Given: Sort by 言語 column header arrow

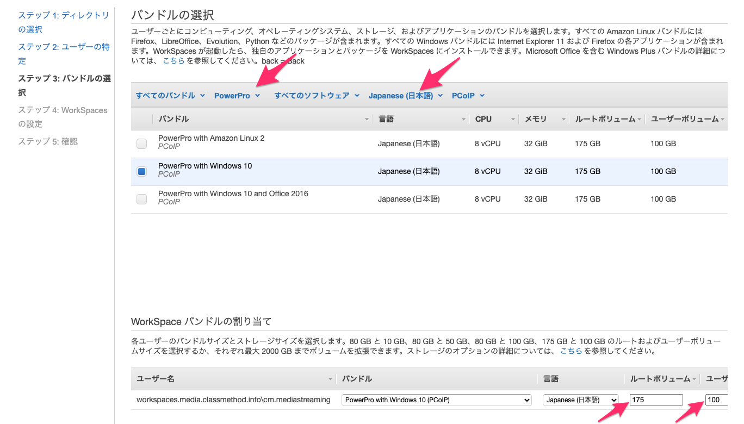Looking at the screenshot, I should (463, 119).
